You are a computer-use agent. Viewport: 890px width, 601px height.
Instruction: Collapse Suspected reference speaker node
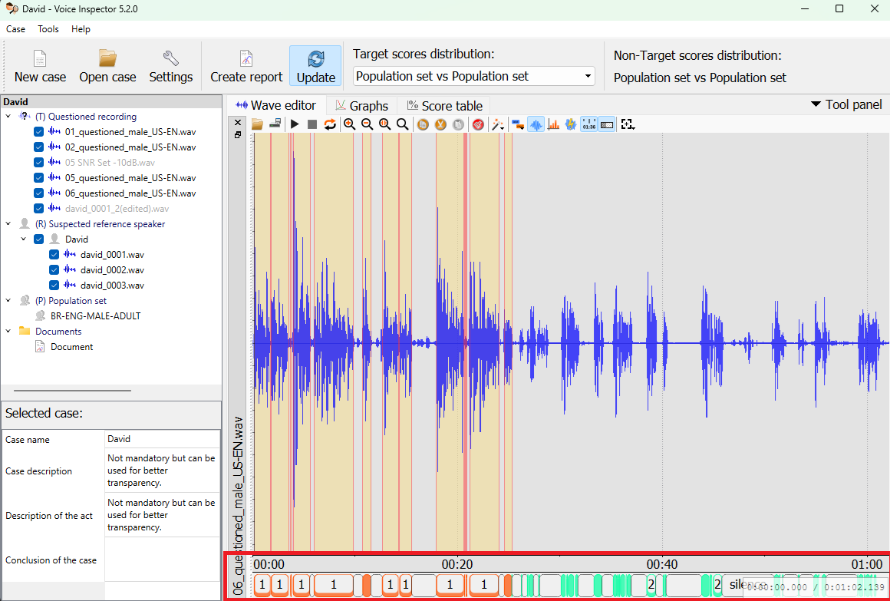[x=8, y=224]
